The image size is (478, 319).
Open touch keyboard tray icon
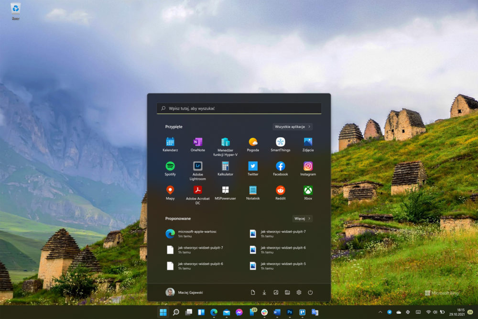coord(418,312)
